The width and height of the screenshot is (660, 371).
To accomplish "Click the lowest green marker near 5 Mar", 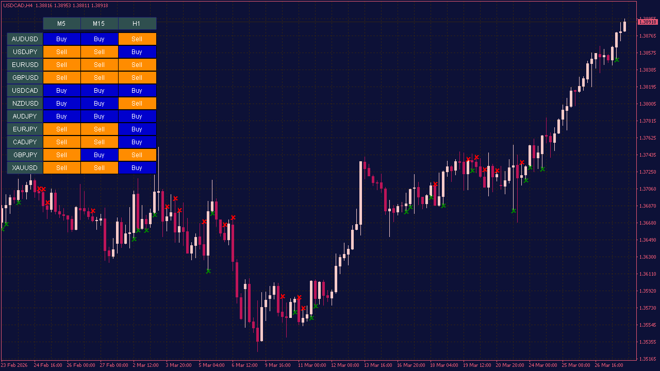I will click(208, 271).
